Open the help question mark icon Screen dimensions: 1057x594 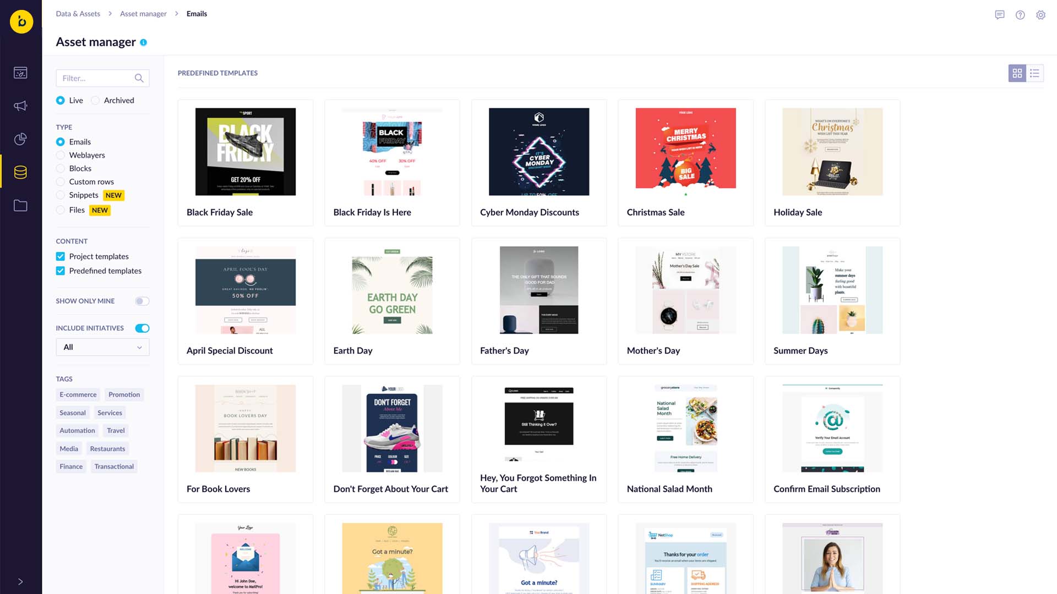(x=1020, y=15)
